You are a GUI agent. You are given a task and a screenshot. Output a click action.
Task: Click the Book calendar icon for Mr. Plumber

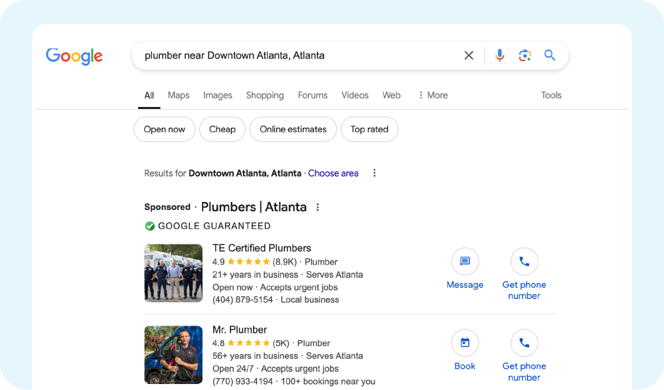point(465,342)
